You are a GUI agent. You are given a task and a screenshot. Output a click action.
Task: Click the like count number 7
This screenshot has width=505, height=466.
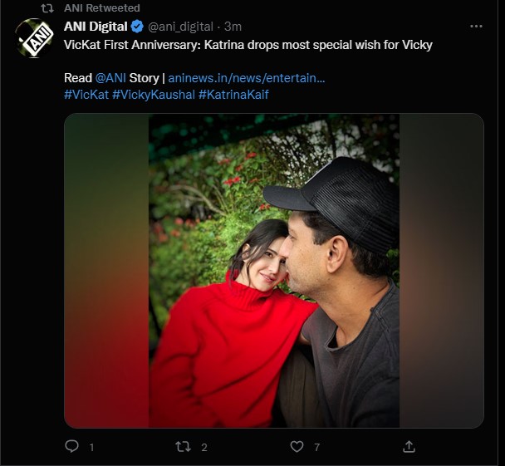coord(316,448)
